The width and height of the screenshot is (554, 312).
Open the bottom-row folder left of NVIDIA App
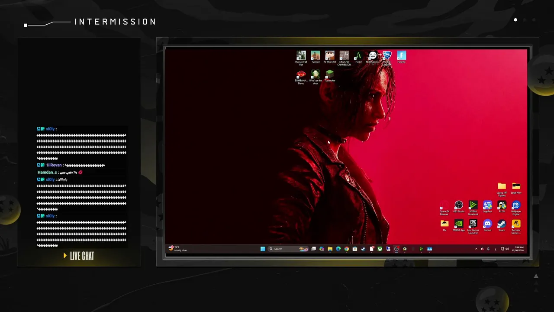[444, 225]
